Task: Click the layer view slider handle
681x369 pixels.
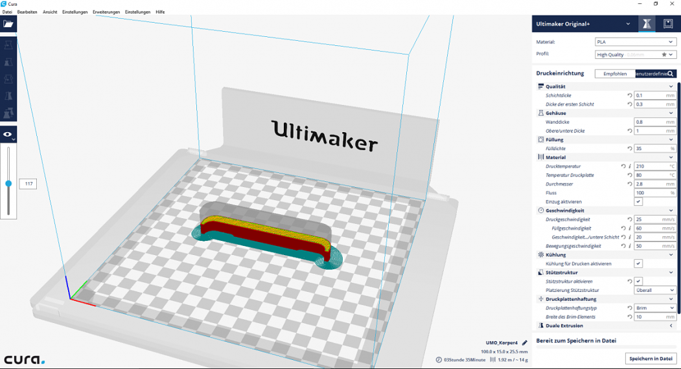Action: coord(8,184)
